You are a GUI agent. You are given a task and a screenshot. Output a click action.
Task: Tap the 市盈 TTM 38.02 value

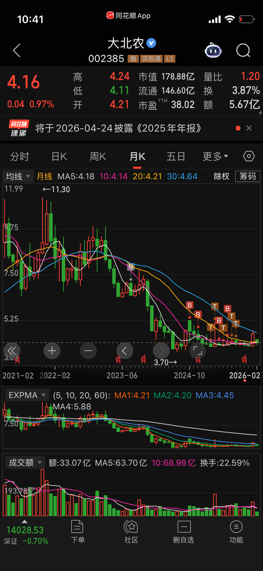coord(183,105)
